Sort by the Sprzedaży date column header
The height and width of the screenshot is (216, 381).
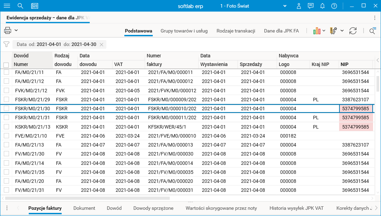[x=257, y=64]
